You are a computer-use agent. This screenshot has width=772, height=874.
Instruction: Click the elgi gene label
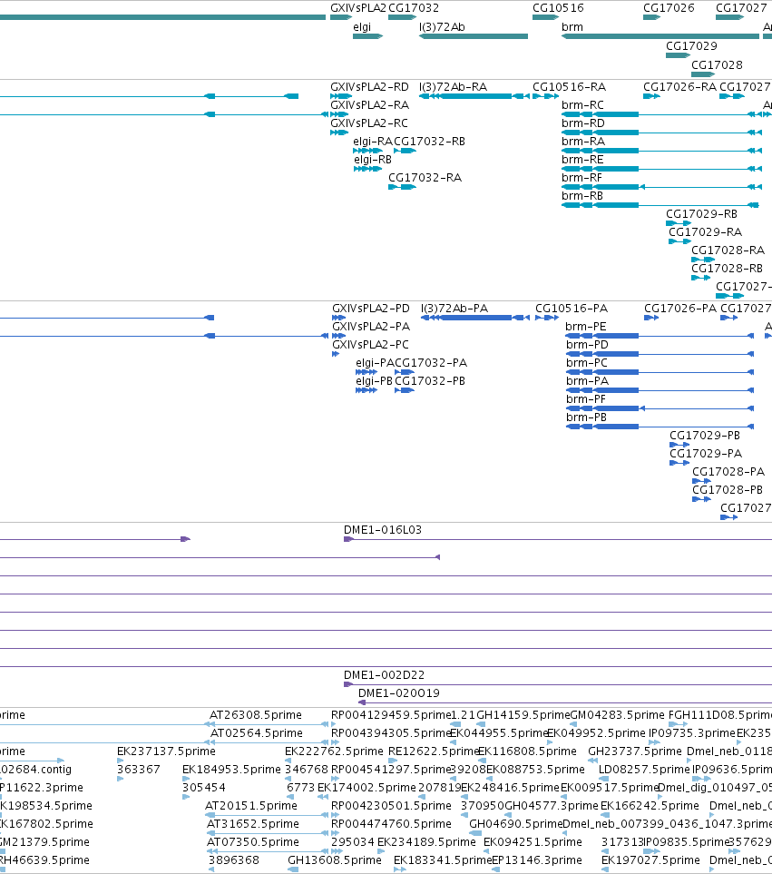[362, 26]
